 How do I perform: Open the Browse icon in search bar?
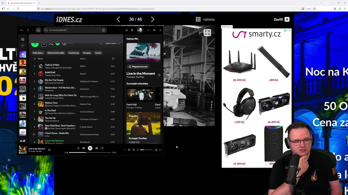(103, 30)
